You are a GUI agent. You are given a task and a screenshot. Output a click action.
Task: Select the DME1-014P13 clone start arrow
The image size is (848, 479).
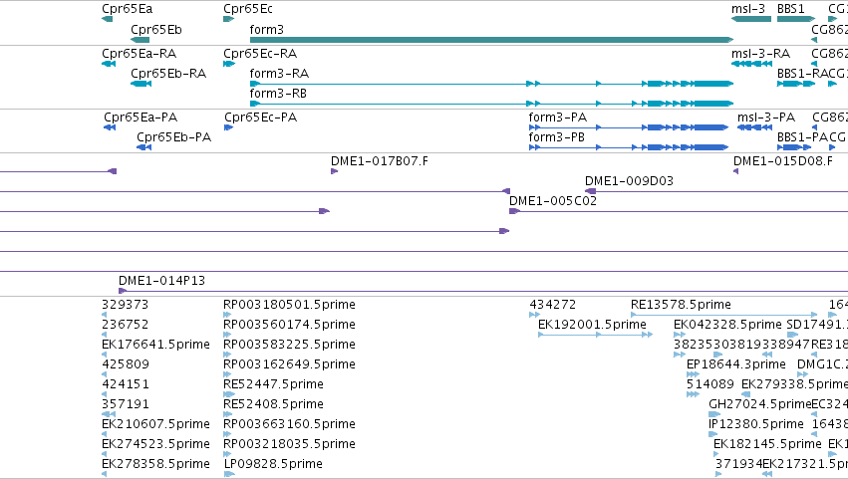[x=123, y=292]
